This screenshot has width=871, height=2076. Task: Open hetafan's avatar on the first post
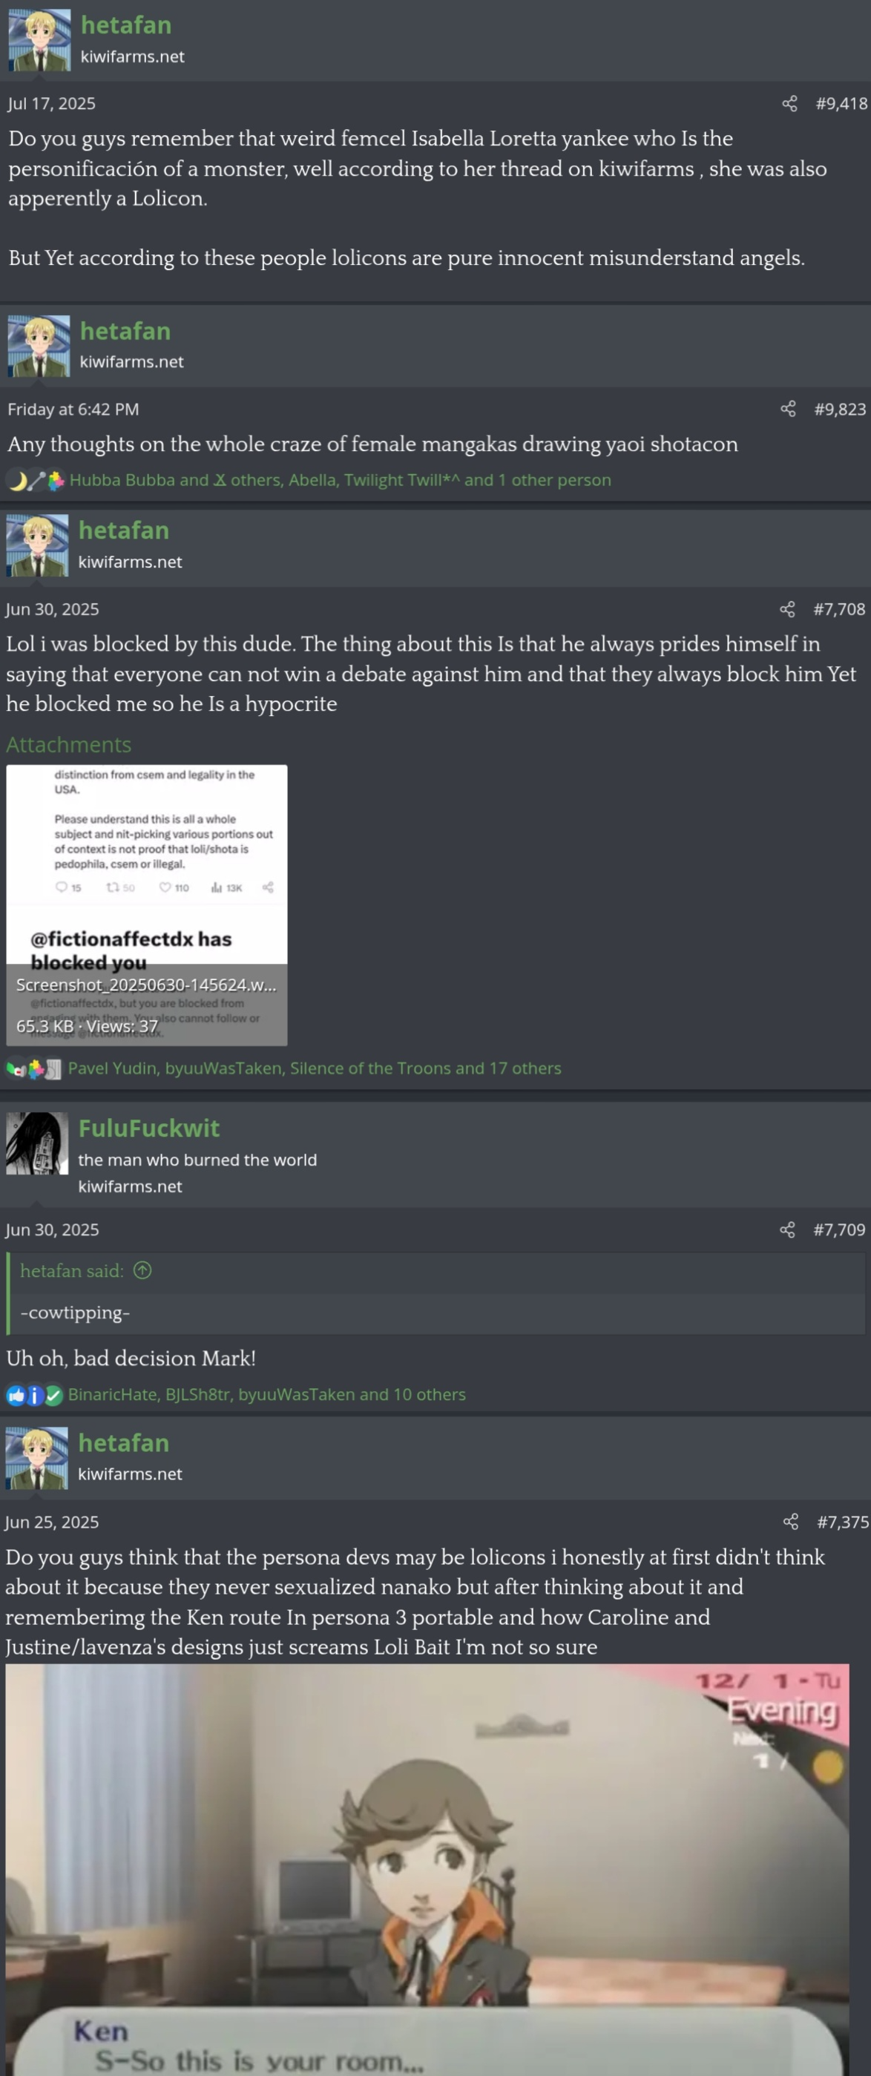click(39, 40)
